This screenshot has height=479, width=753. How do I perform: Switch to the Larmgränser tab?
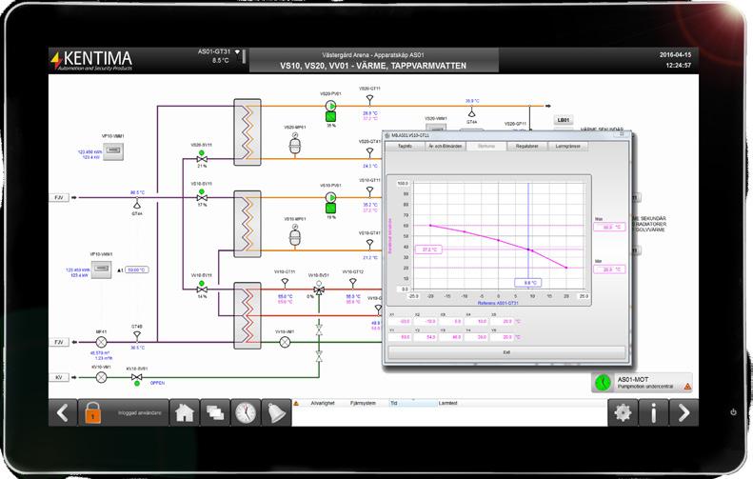[x=568, y=146]
